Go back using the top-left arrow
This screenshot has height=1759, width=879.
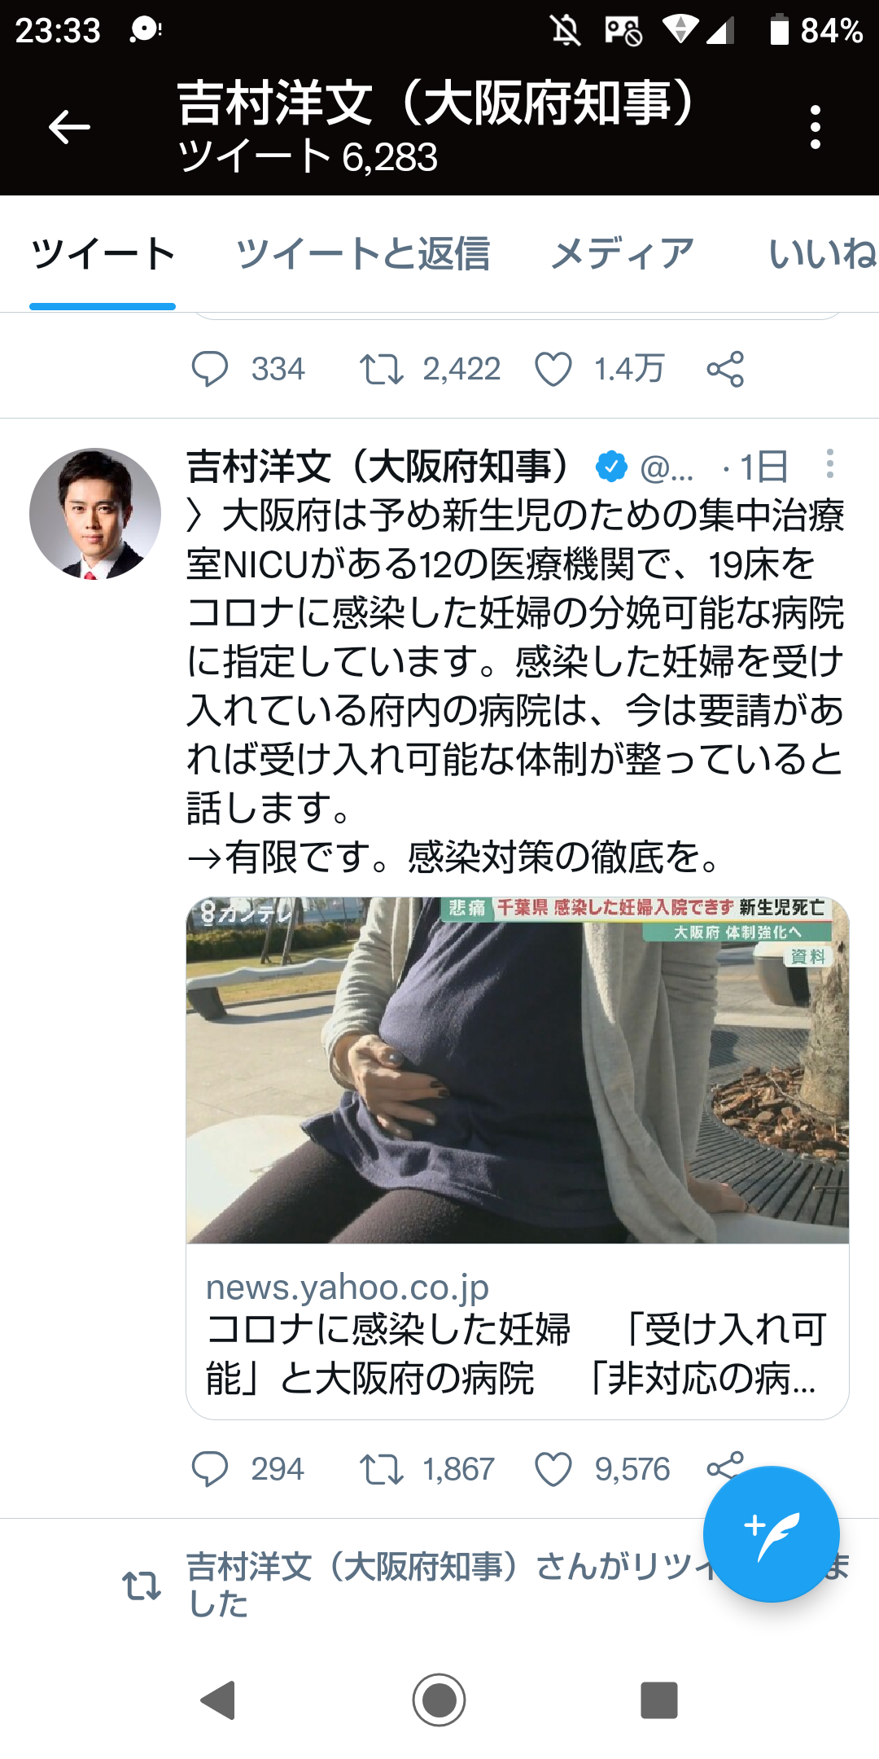pos(69,127)
